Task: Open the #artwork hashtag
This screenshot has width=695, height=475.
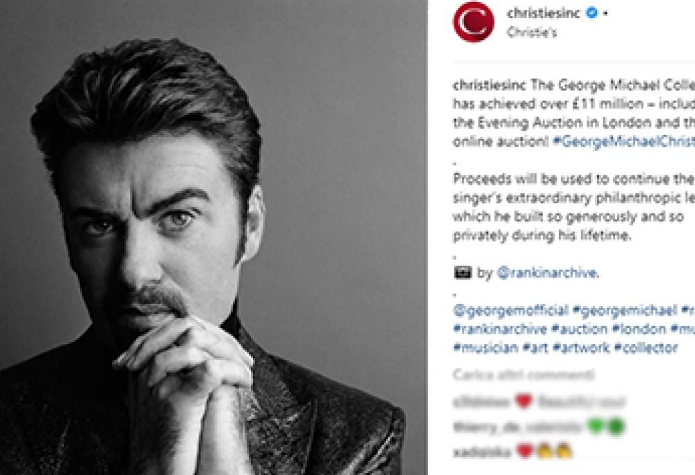Action: click(581, 347)
